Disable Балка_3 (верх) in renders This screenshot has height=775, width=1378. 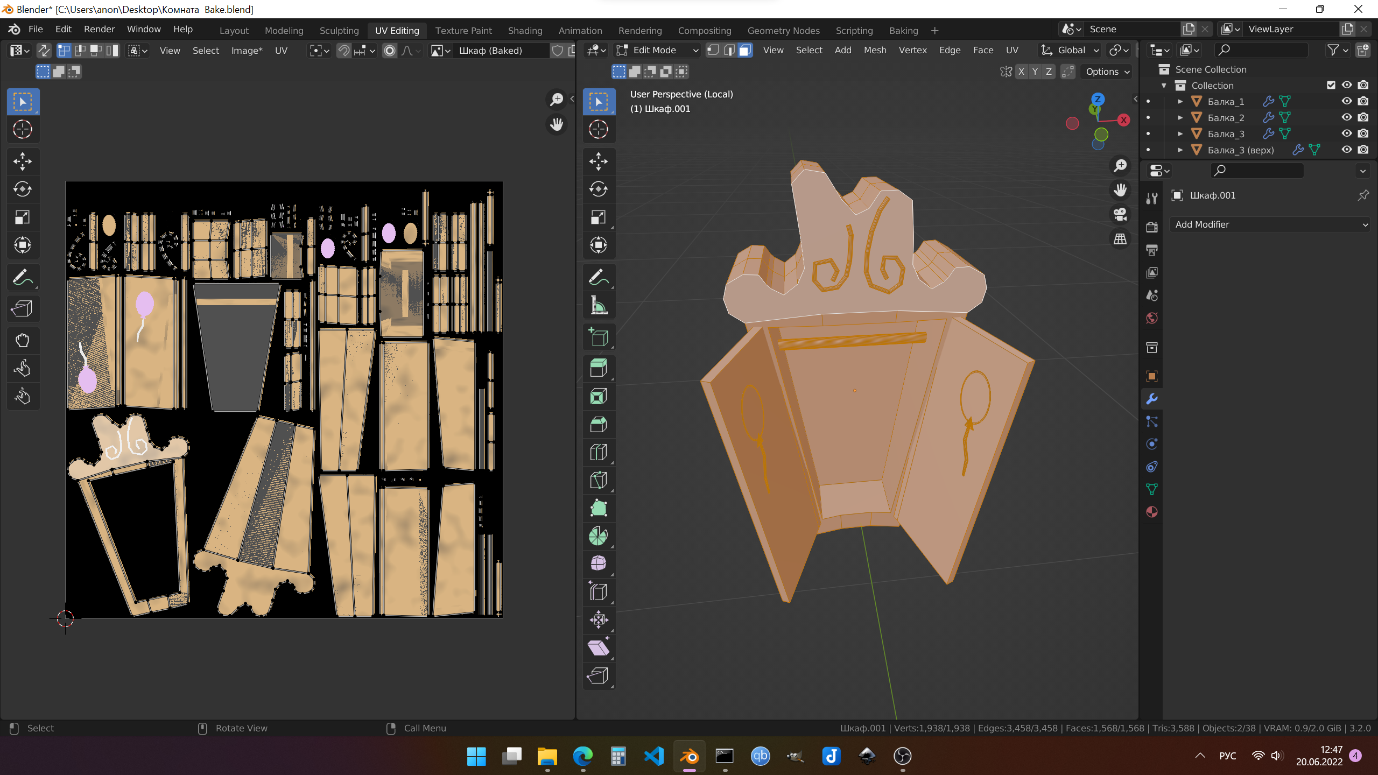[1363, 150]
